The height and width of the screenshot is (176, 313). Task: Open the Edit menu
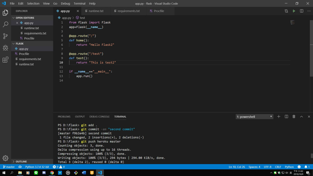click(20, 3)
